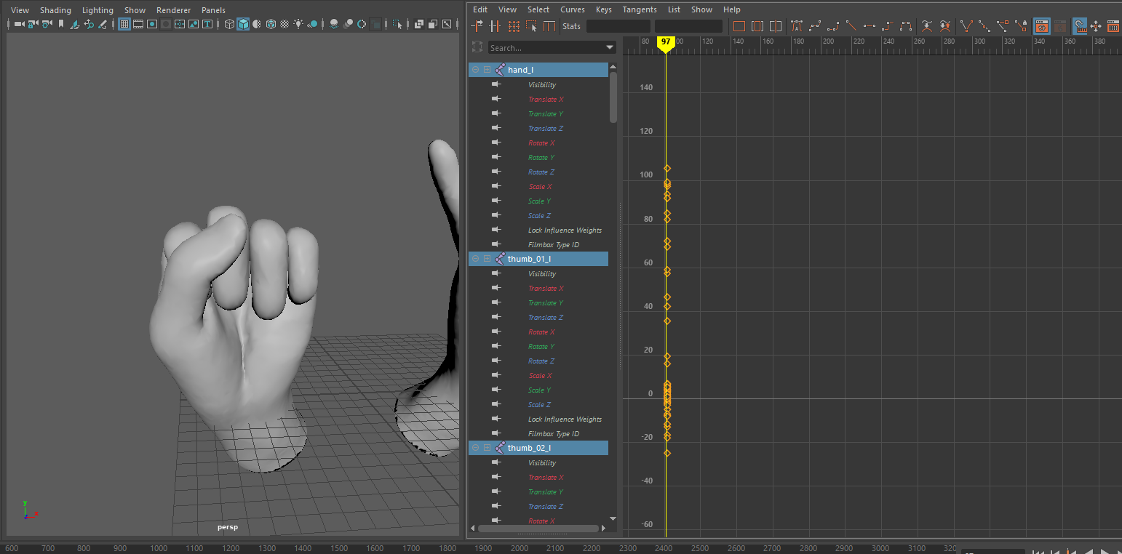Viewport: 1122px width, 554px height.
Task: Toggle the Gate Mask button
Action: pos(166,24)
